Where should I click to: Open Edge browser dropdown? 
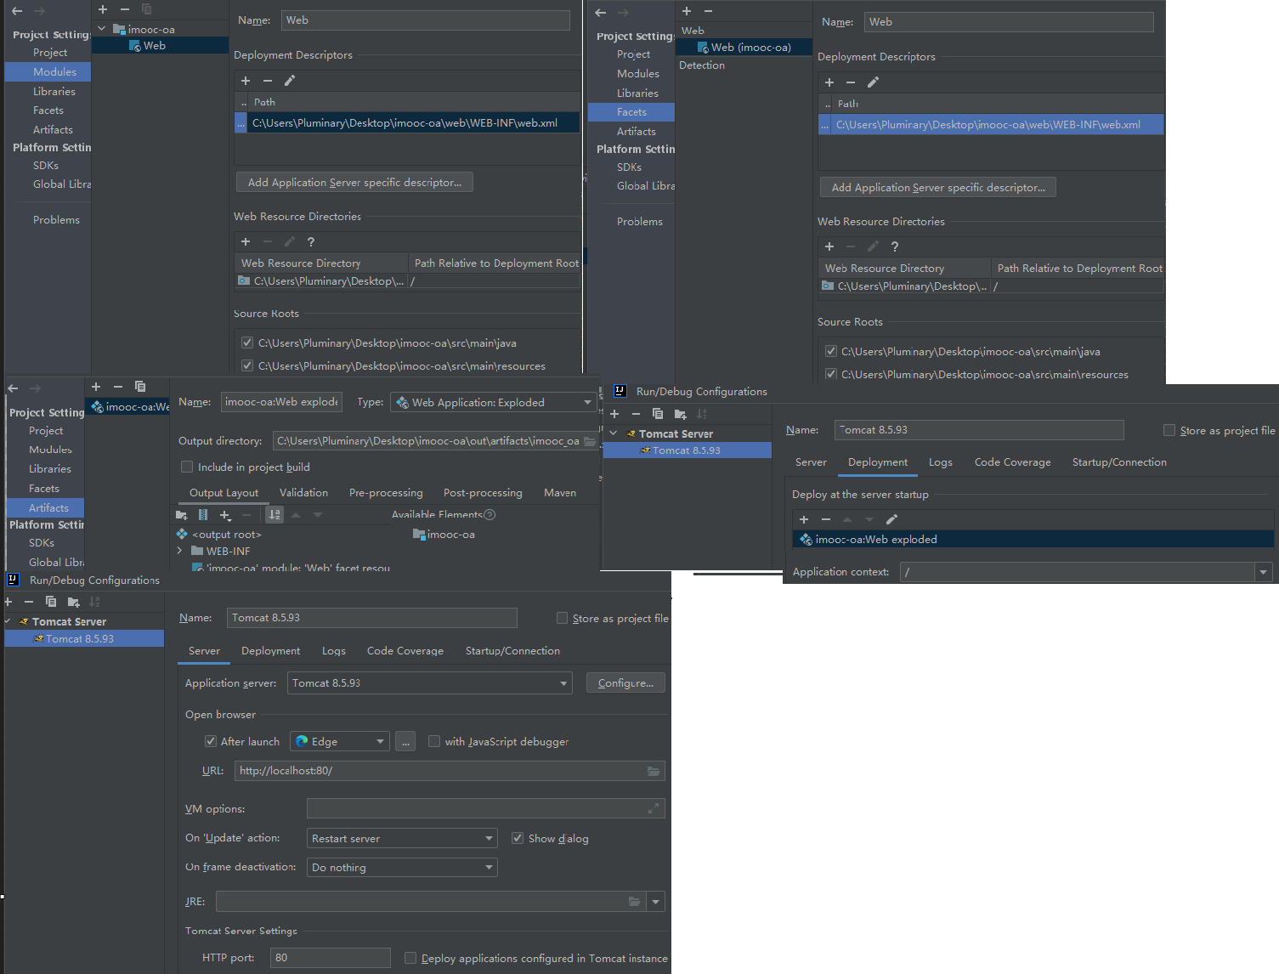pyautogui.click(x=340, y=742)
